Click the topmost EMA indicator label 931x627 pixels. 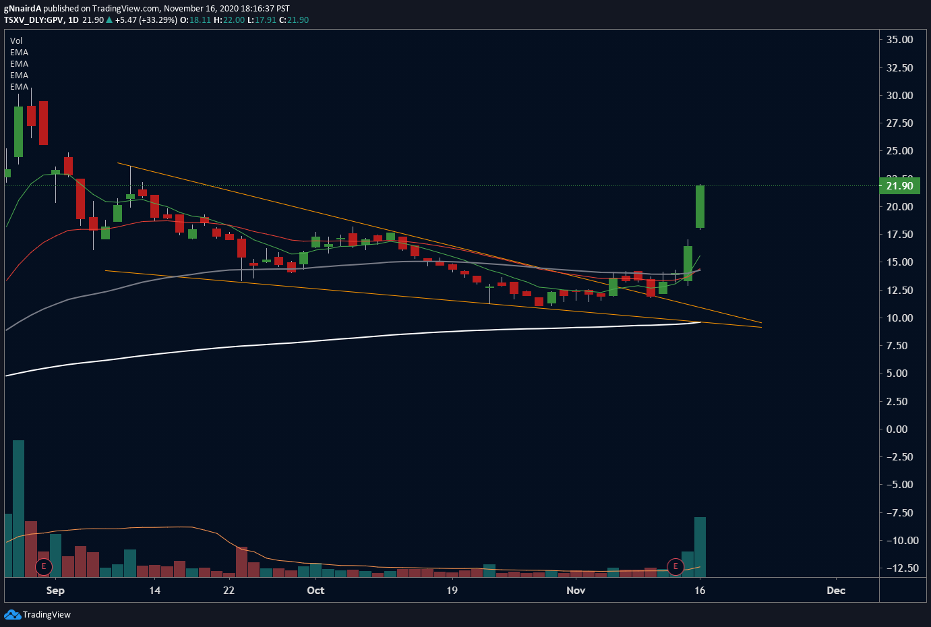click(x=19, y=53)
